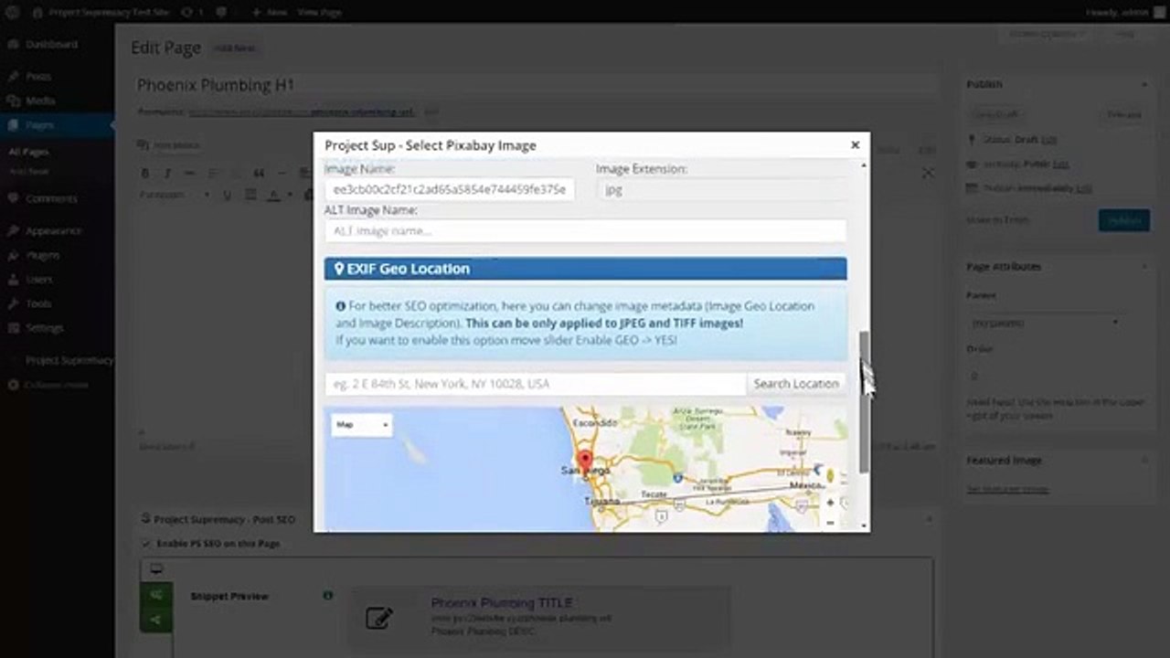Click Add New under Pages submenu
1170x658 pixels.
tap(28, 171)
